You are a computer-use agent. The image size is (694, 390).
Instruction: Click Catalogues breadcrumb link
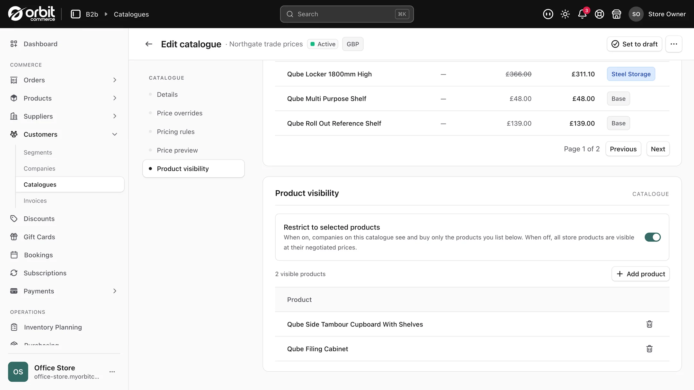pyautogui.click(x=131, y=14)
